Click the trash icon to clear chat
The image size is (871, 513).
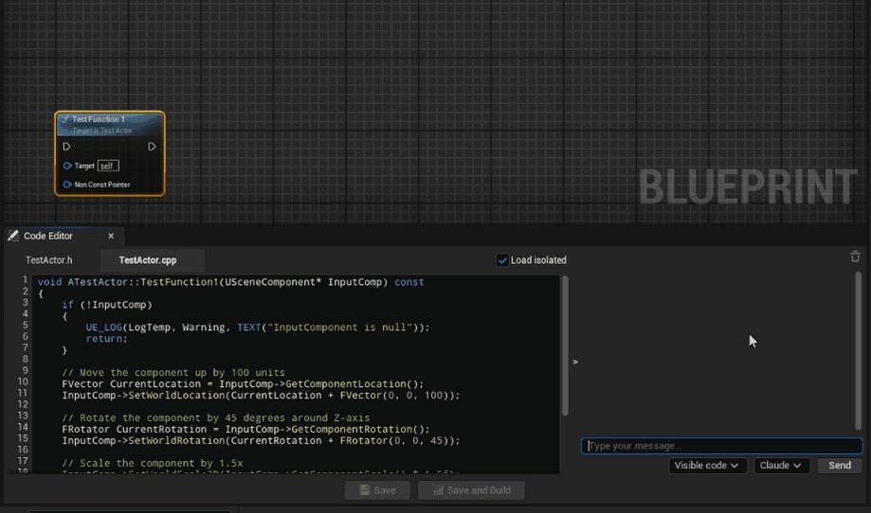[855, 256]
